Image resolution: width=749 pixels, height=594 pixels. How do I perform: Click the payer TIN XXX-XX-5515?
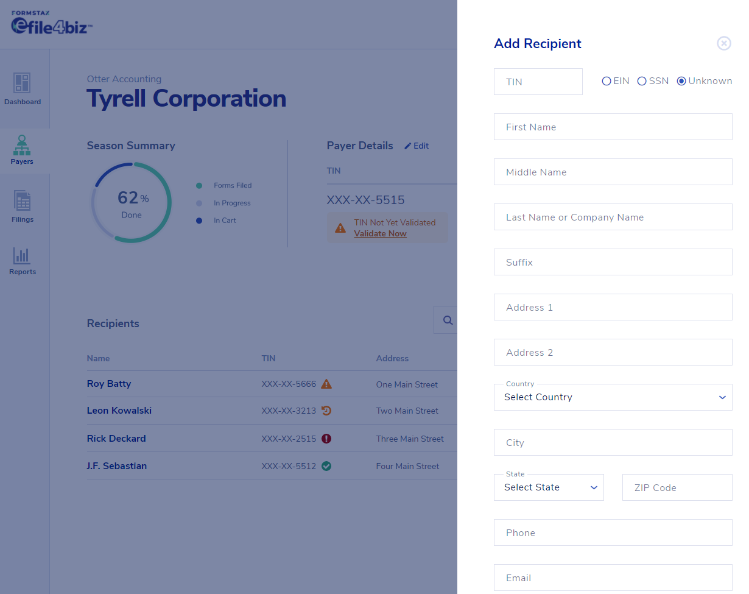pos(366,200)
